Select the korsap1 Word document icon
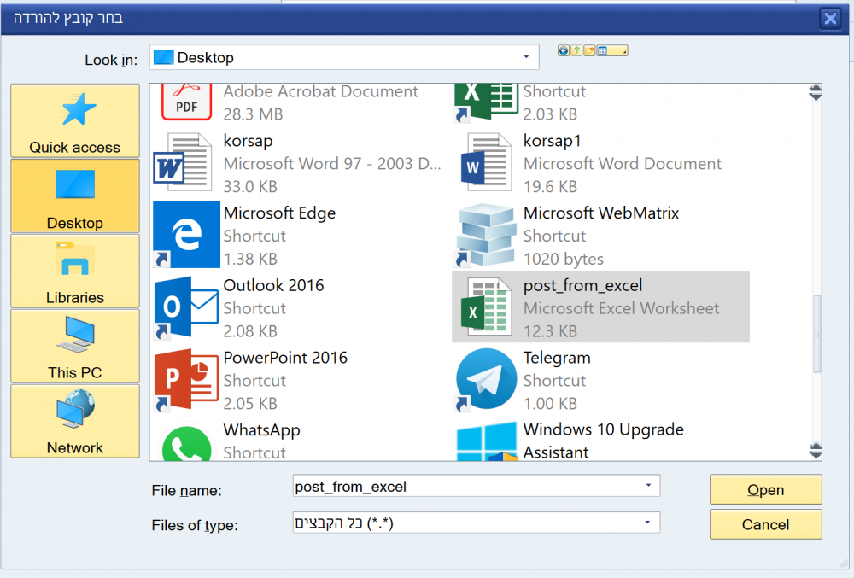854x578 pixels. (486, 163)
